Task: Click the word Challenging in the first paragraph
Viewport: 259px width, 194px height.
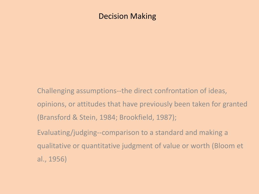Action: click(56, 91)
